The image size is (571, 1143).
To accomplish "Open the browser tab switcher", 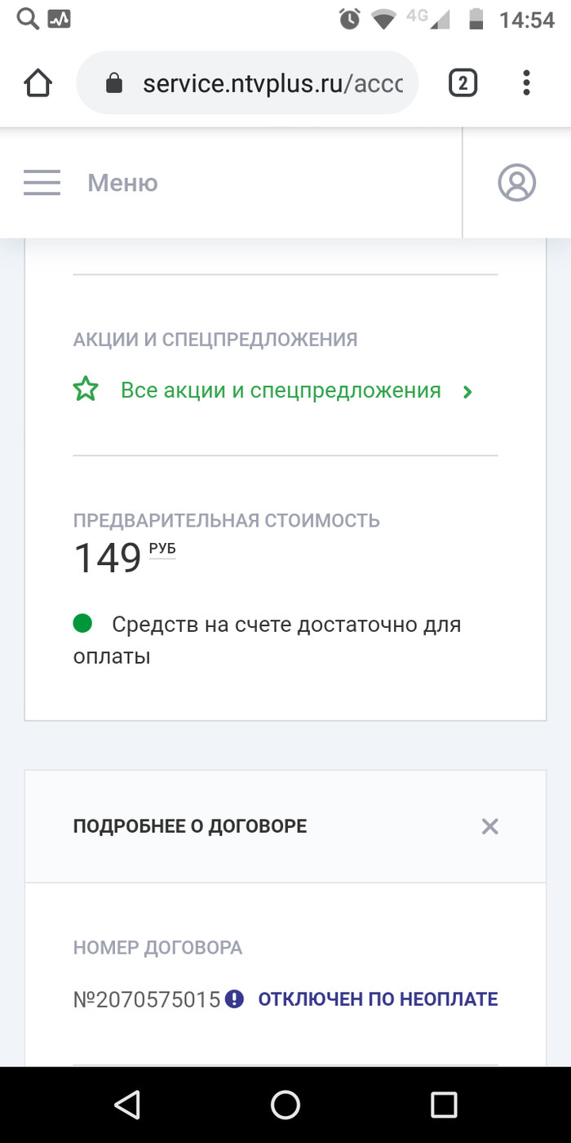I will [x=463, y=83].
